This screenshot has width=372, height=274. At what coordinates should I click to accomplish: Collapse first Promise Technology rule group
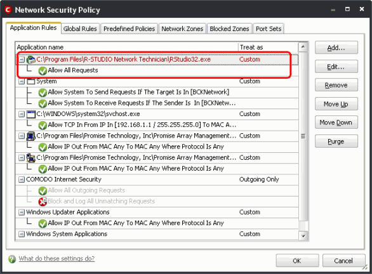pos(22,136)
